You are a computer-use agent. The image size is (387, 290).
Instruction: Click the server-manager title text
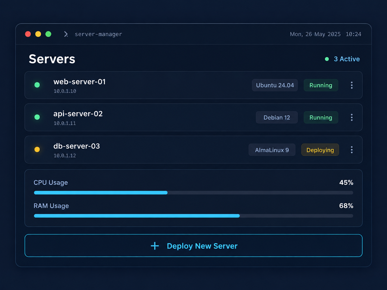(x=98, y=34)
